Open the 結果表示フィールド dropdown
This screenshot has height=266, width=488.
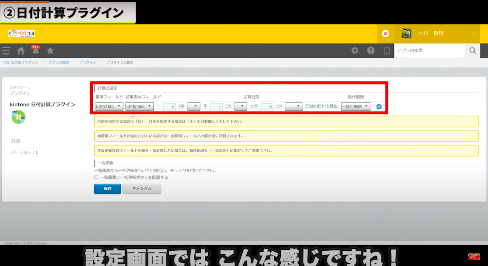(139, 107)
